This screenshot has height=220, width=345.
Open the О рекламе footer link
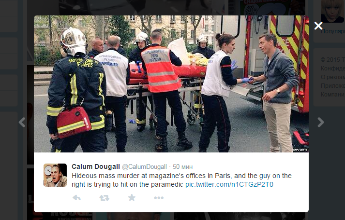click(333, 77)
